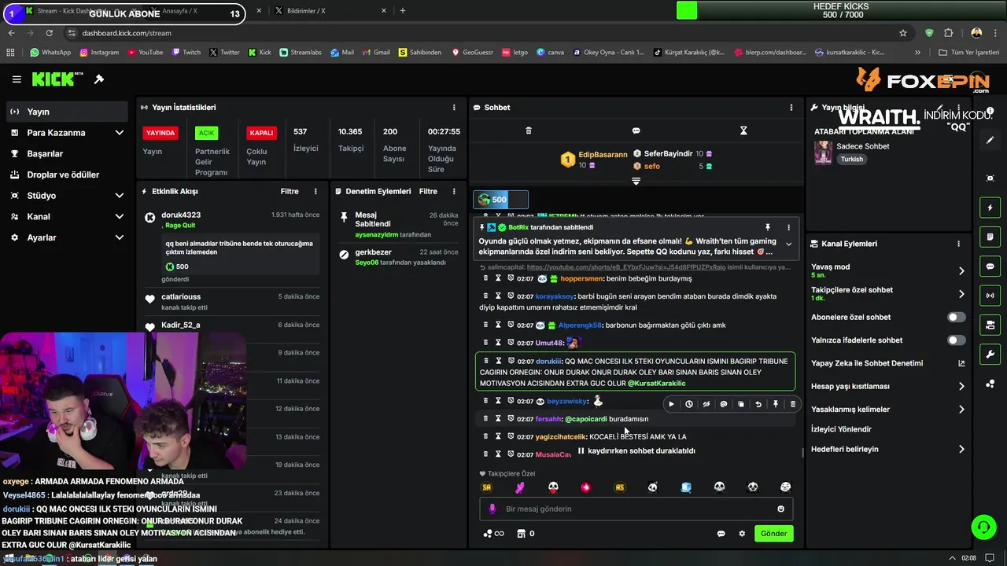Open emoji picker in message box
Screen dimensions: 1007x566
(780, 509)
